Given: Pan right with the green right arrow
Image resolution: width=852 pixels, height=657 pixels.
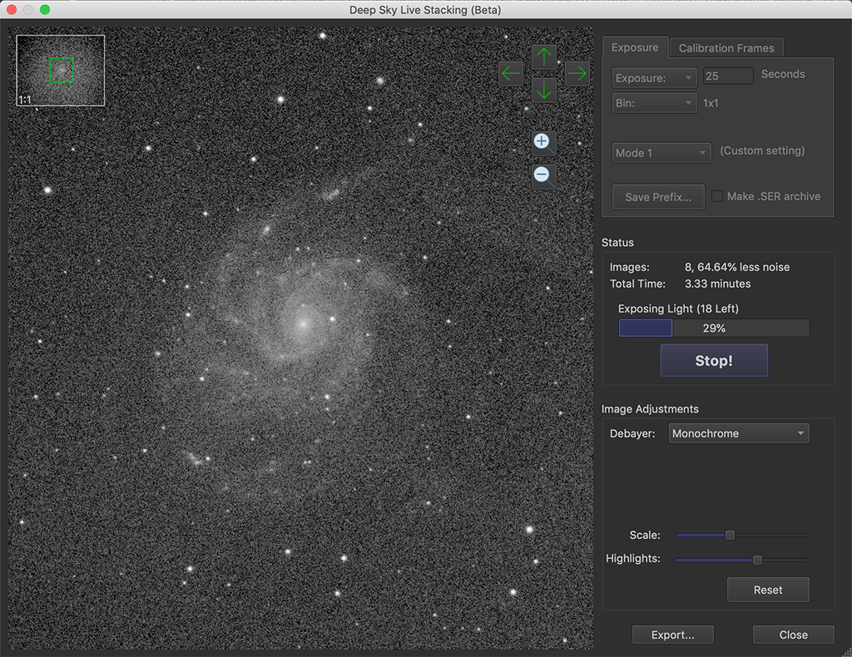Looking at the screenshot, I should pyautogui.click(x=577, y=73).
